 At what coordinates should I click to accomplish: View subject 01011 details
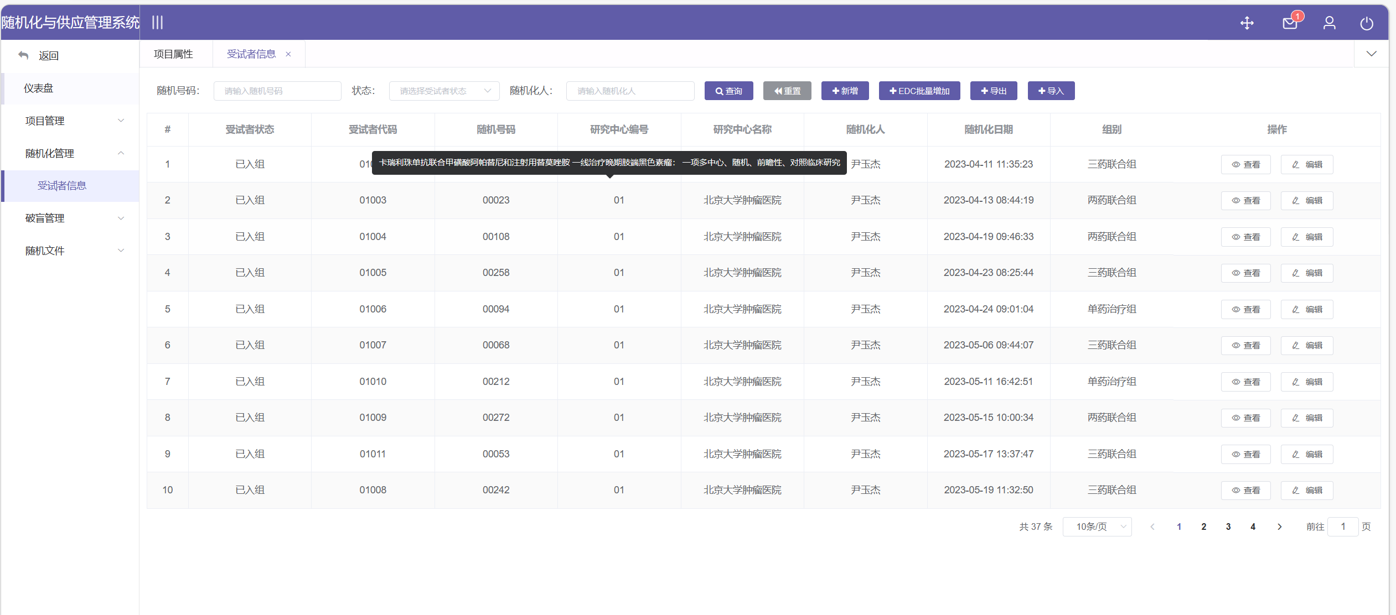1245,454
